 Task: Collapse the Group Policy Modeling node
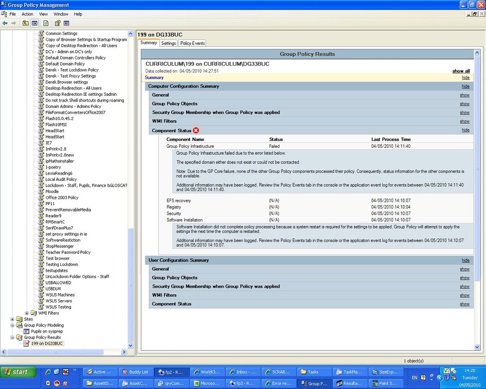(12, 325)
